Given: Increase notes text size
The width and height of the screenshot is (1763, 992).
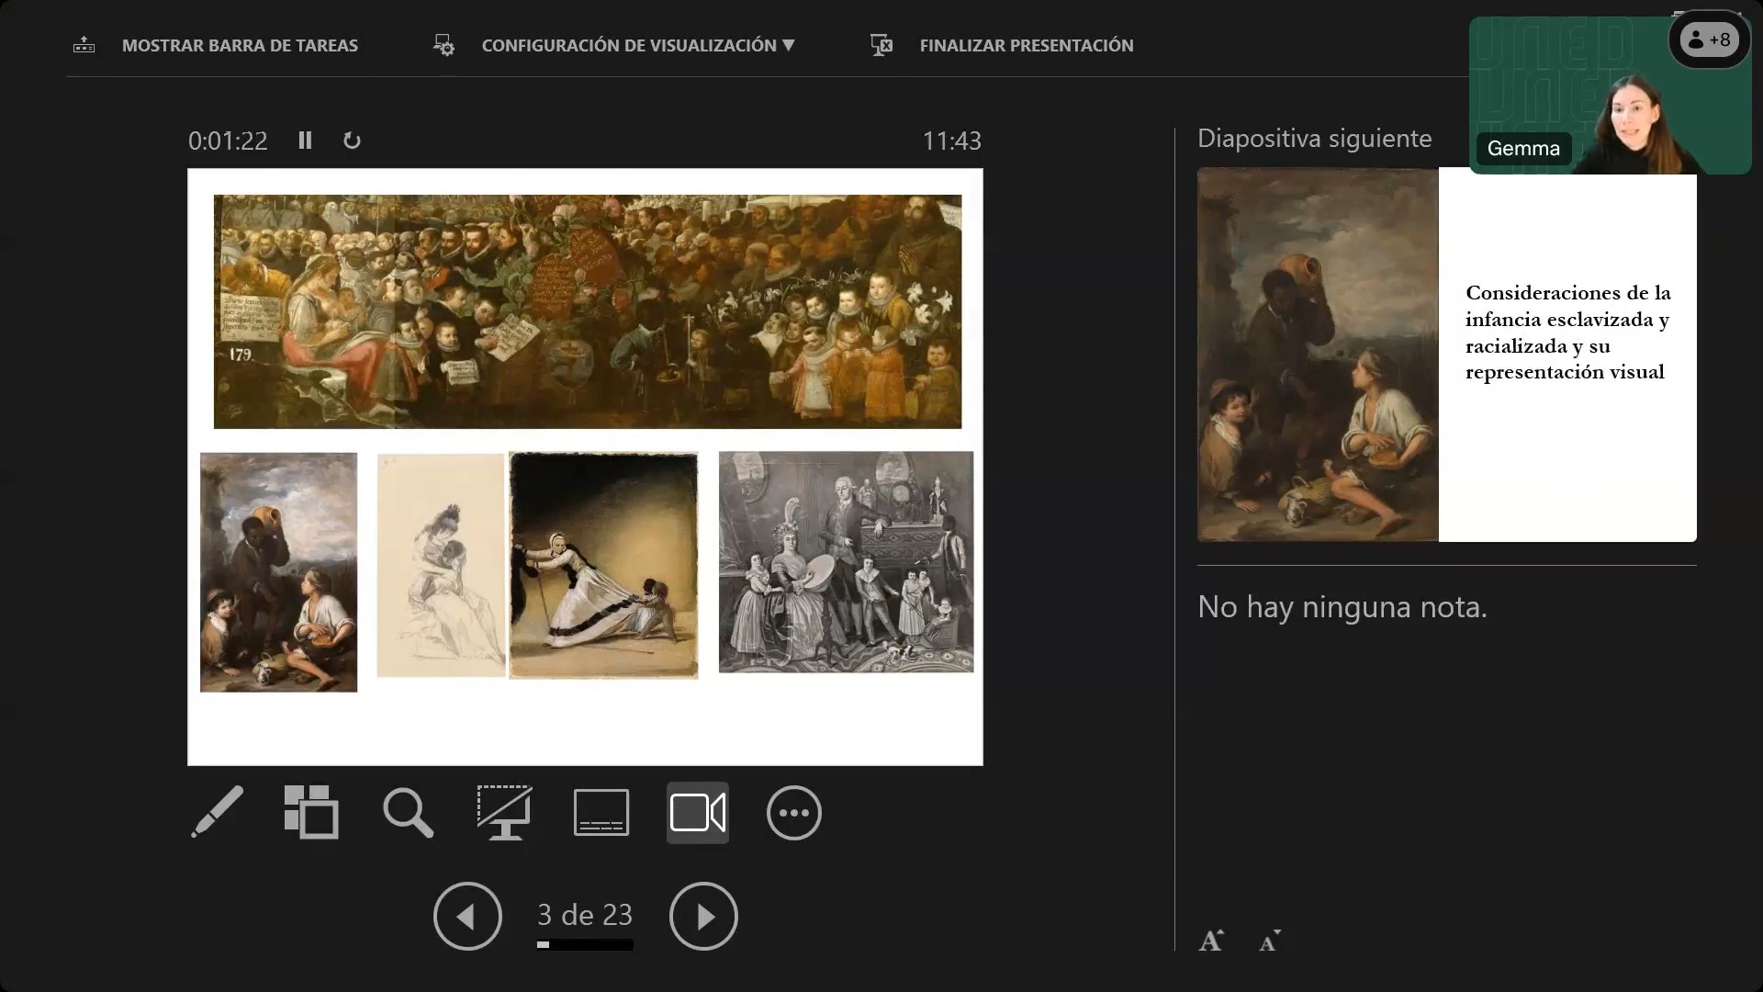Looking at the screenshot, I should coord(1211,941).
